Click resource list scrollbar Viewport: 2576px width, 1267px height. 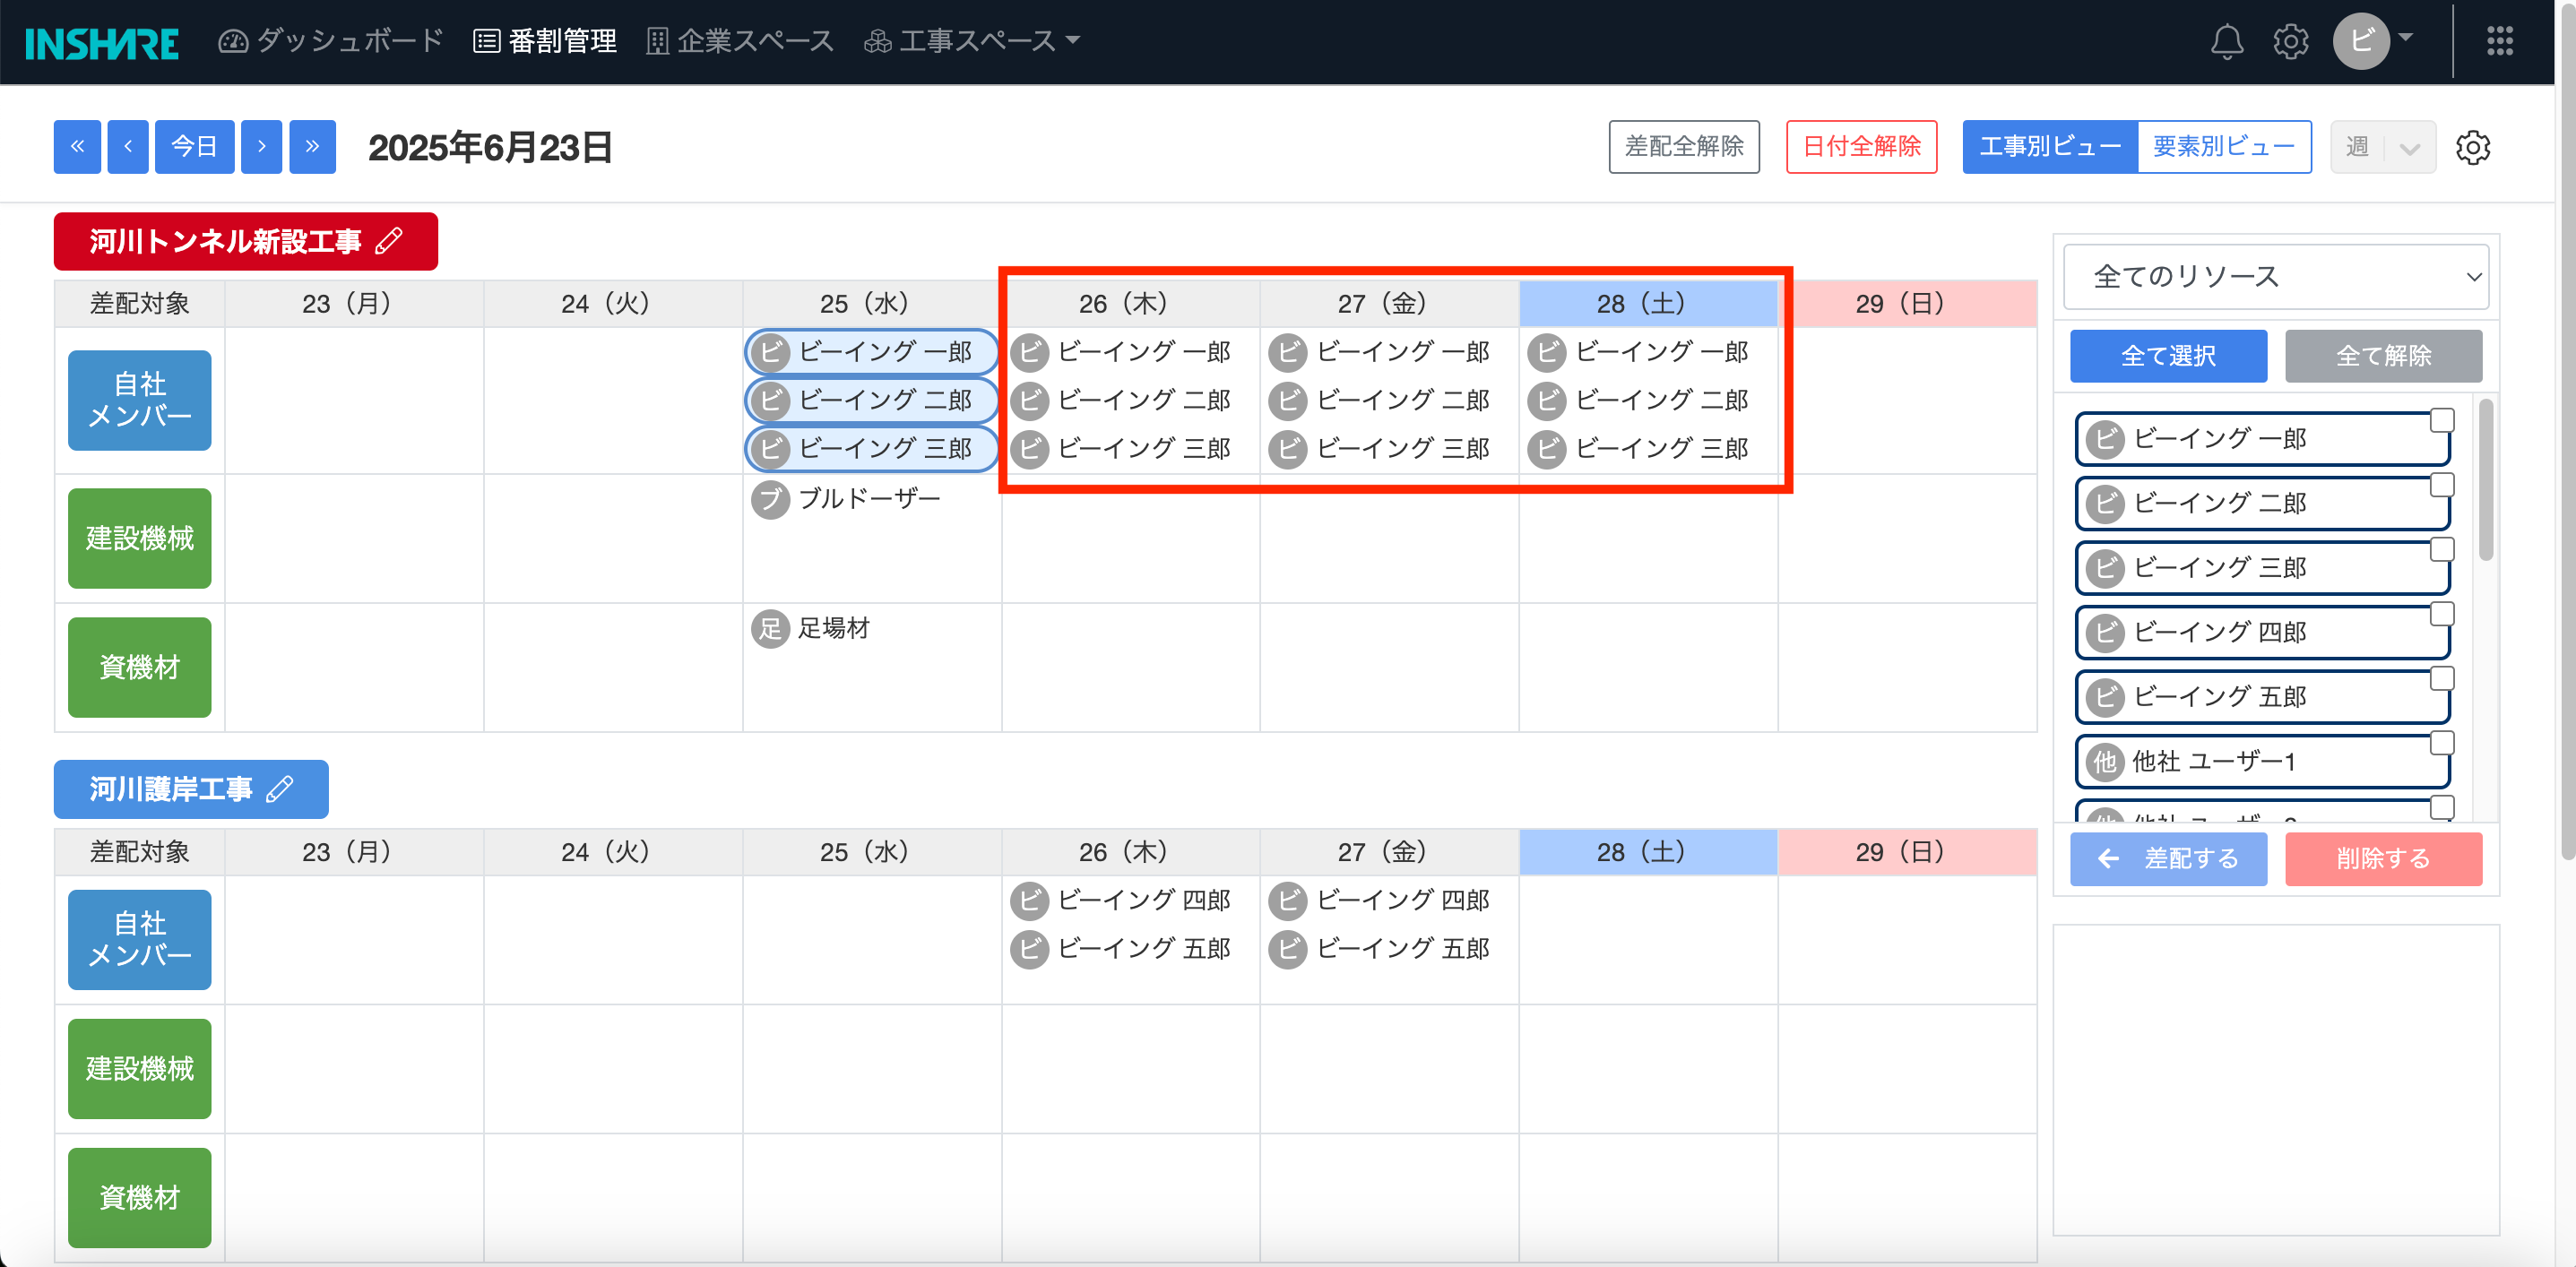pos(2486,480)
